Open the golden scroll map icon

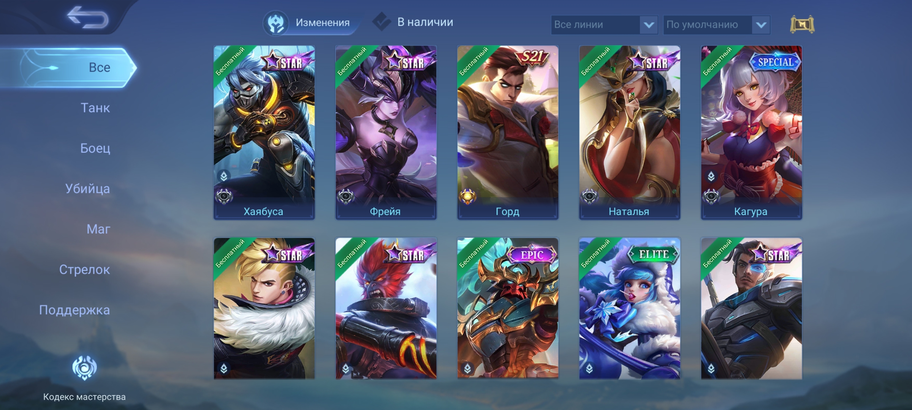click(802, 25)
